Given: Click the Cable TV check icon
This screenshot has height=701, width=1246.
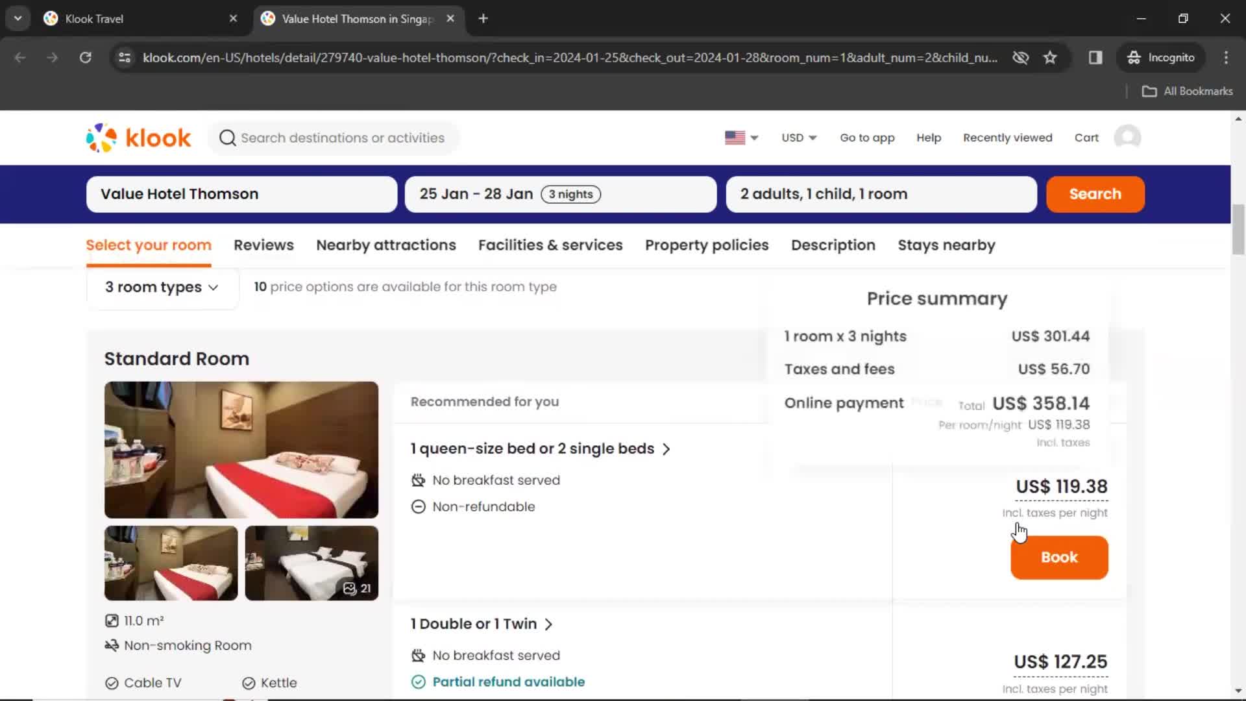Looking at the screenshot, I should pyautogui.click(x=112, y=683).
